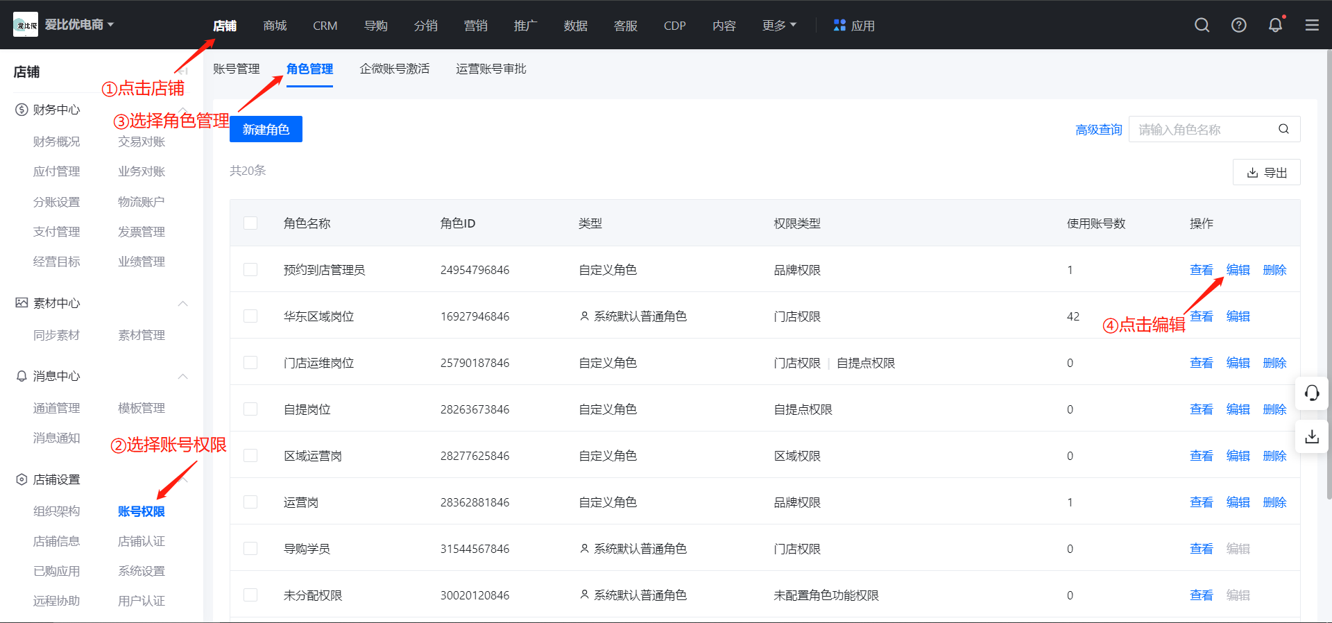Check the 导购学员 row checkbox
The height and width of the screenshot is (623, 1332).
[250, 548]
